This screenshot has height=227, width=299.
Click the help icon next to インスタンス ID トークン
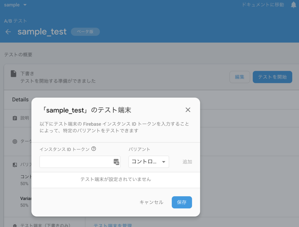(x=94, y=149)
